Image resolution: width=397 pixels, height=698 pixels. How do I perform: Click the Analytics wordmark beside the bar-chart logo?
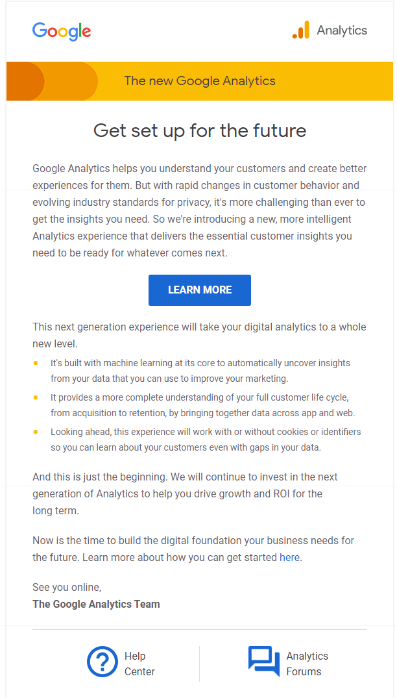click(342, 31)
